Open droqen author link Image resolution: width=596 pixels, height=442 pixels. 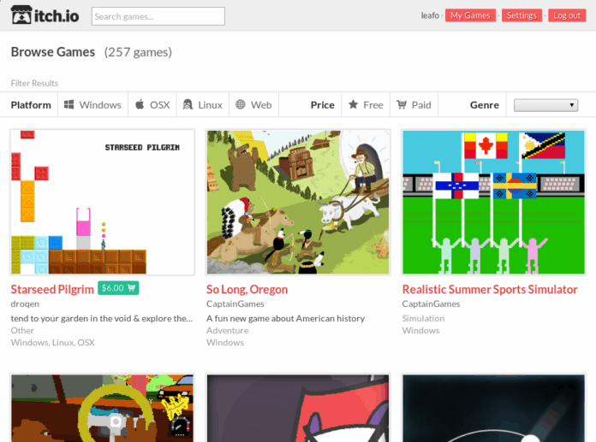(25, 304)
